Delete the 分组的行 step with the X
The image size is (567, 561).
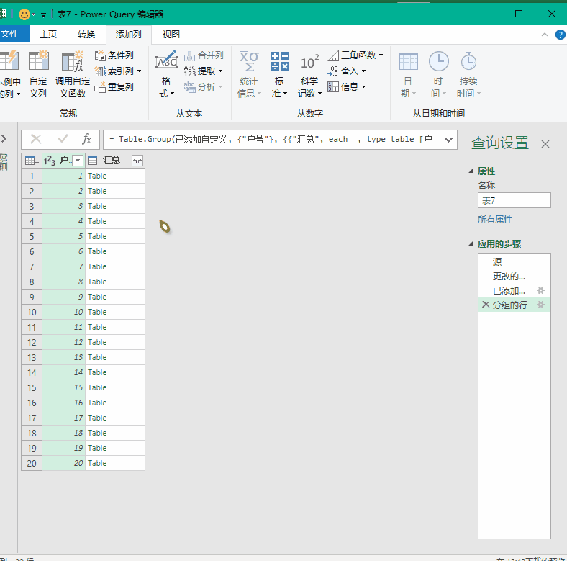click(486, 305)
